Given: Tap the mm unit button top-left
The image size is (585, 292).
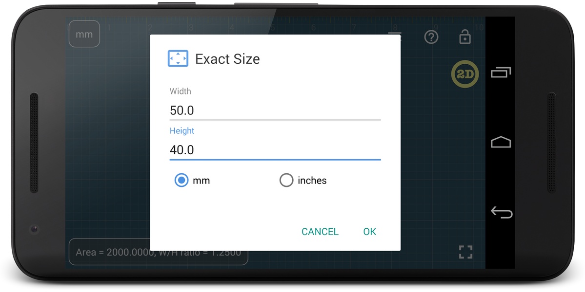Looking at the screenshot, I should pyautogui.click(x=84, y=34).
